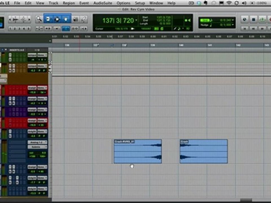Click bar 138 on the Bars|Beats ruler
The image size is (271, 203).
124,45
